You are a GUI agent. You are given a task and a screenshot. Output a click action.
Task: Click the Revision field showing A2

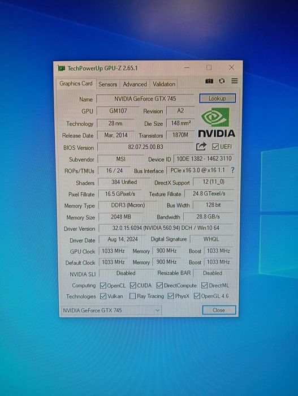pos(180,111)
